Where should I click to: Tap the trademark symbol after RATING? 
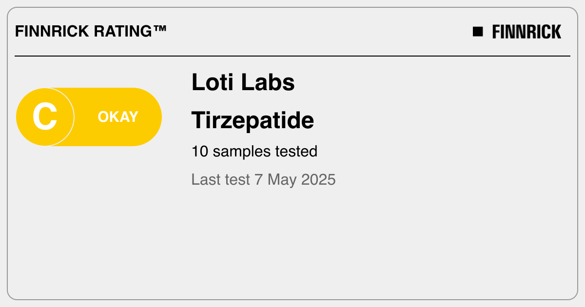159,30
